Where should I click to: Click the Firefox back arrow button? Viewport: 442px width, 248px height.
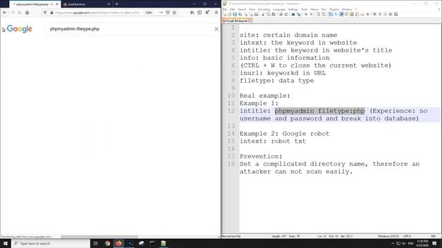[5, 12]
